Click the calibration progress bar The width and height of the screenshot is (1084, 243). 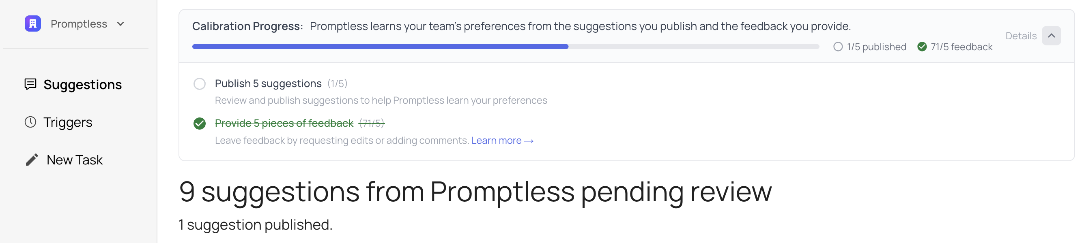(505, 47)
